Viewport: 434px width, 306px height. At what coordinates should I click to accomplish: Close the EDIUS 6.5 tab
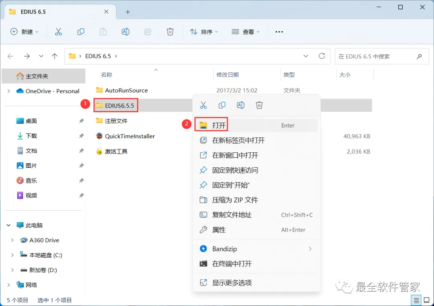tap(106, 12)
